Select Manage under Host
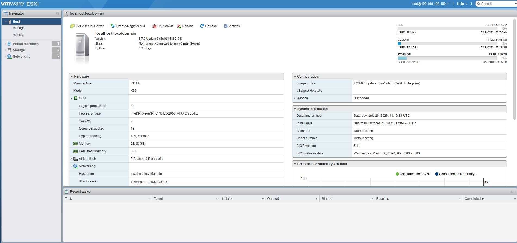This screenshot has width=517, height=243. coord(19,28)
